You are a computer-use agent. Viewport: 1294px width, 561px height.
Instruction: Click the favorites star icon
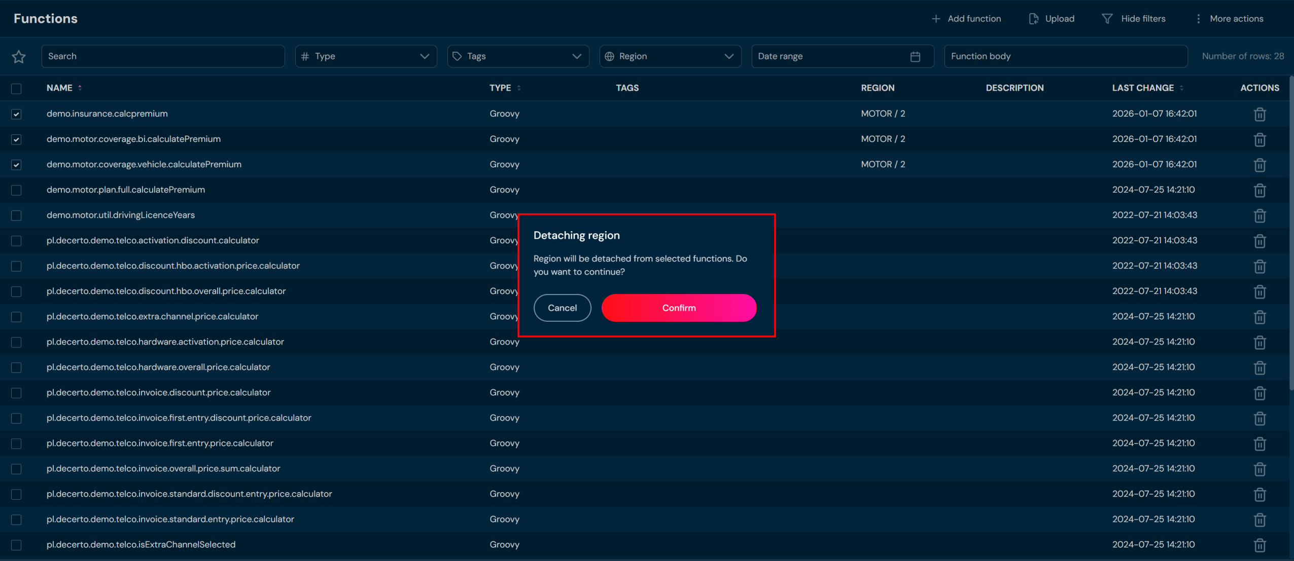[x=19, y=57]
